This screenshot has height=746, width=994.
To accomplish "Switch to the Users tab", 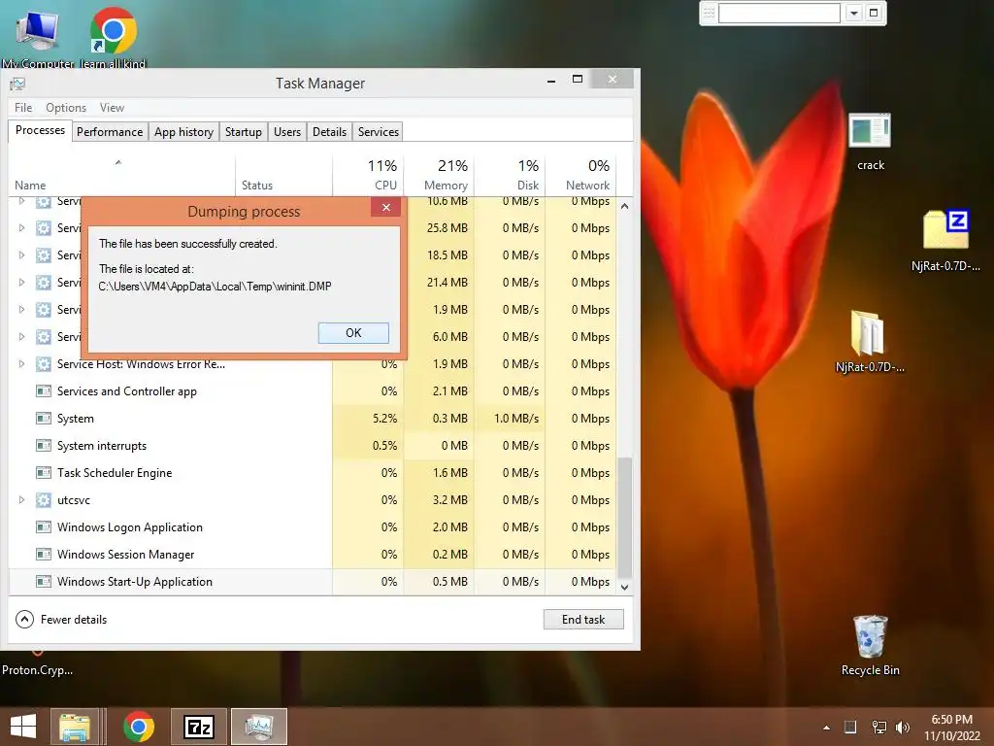I will 287,132.
